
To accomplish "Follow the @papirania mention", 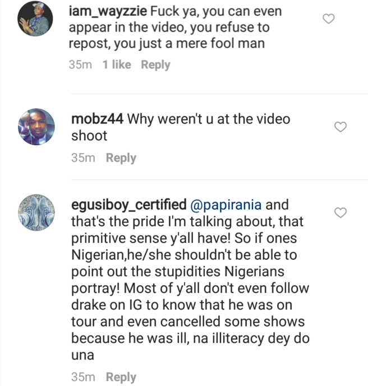I will pyautogui.click(x=226, y=205).
